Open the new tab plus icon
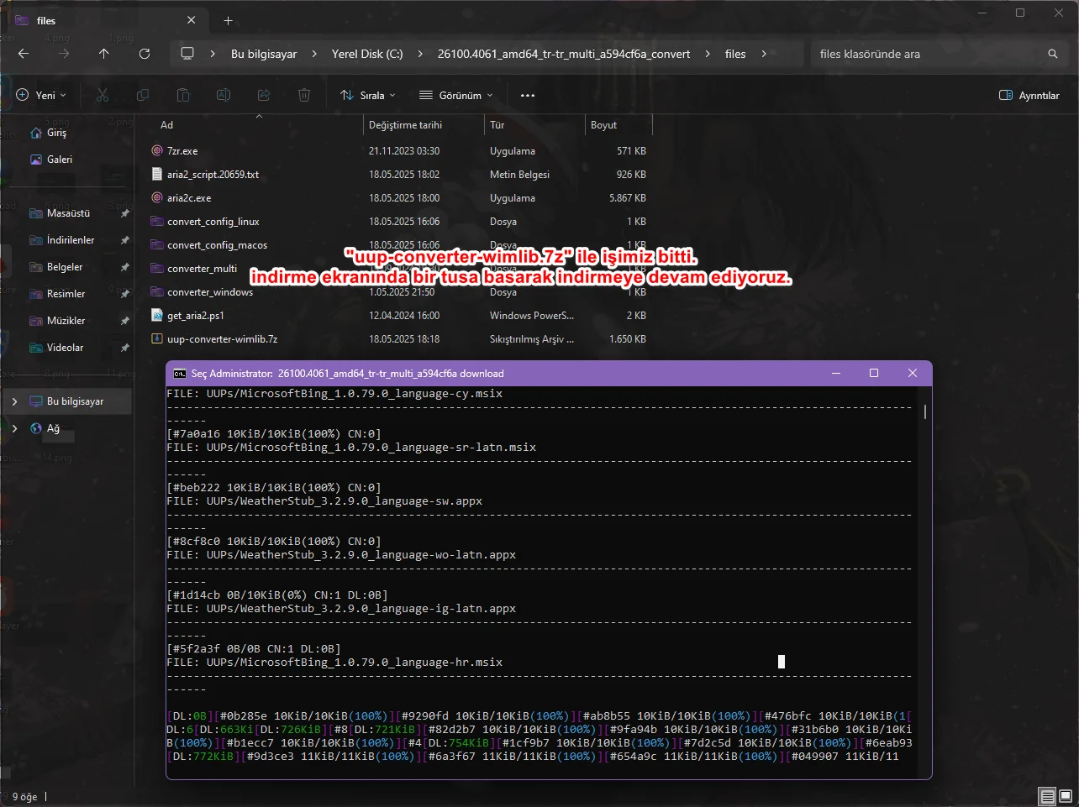The image size is (1079, 807). tap(228, 20)
